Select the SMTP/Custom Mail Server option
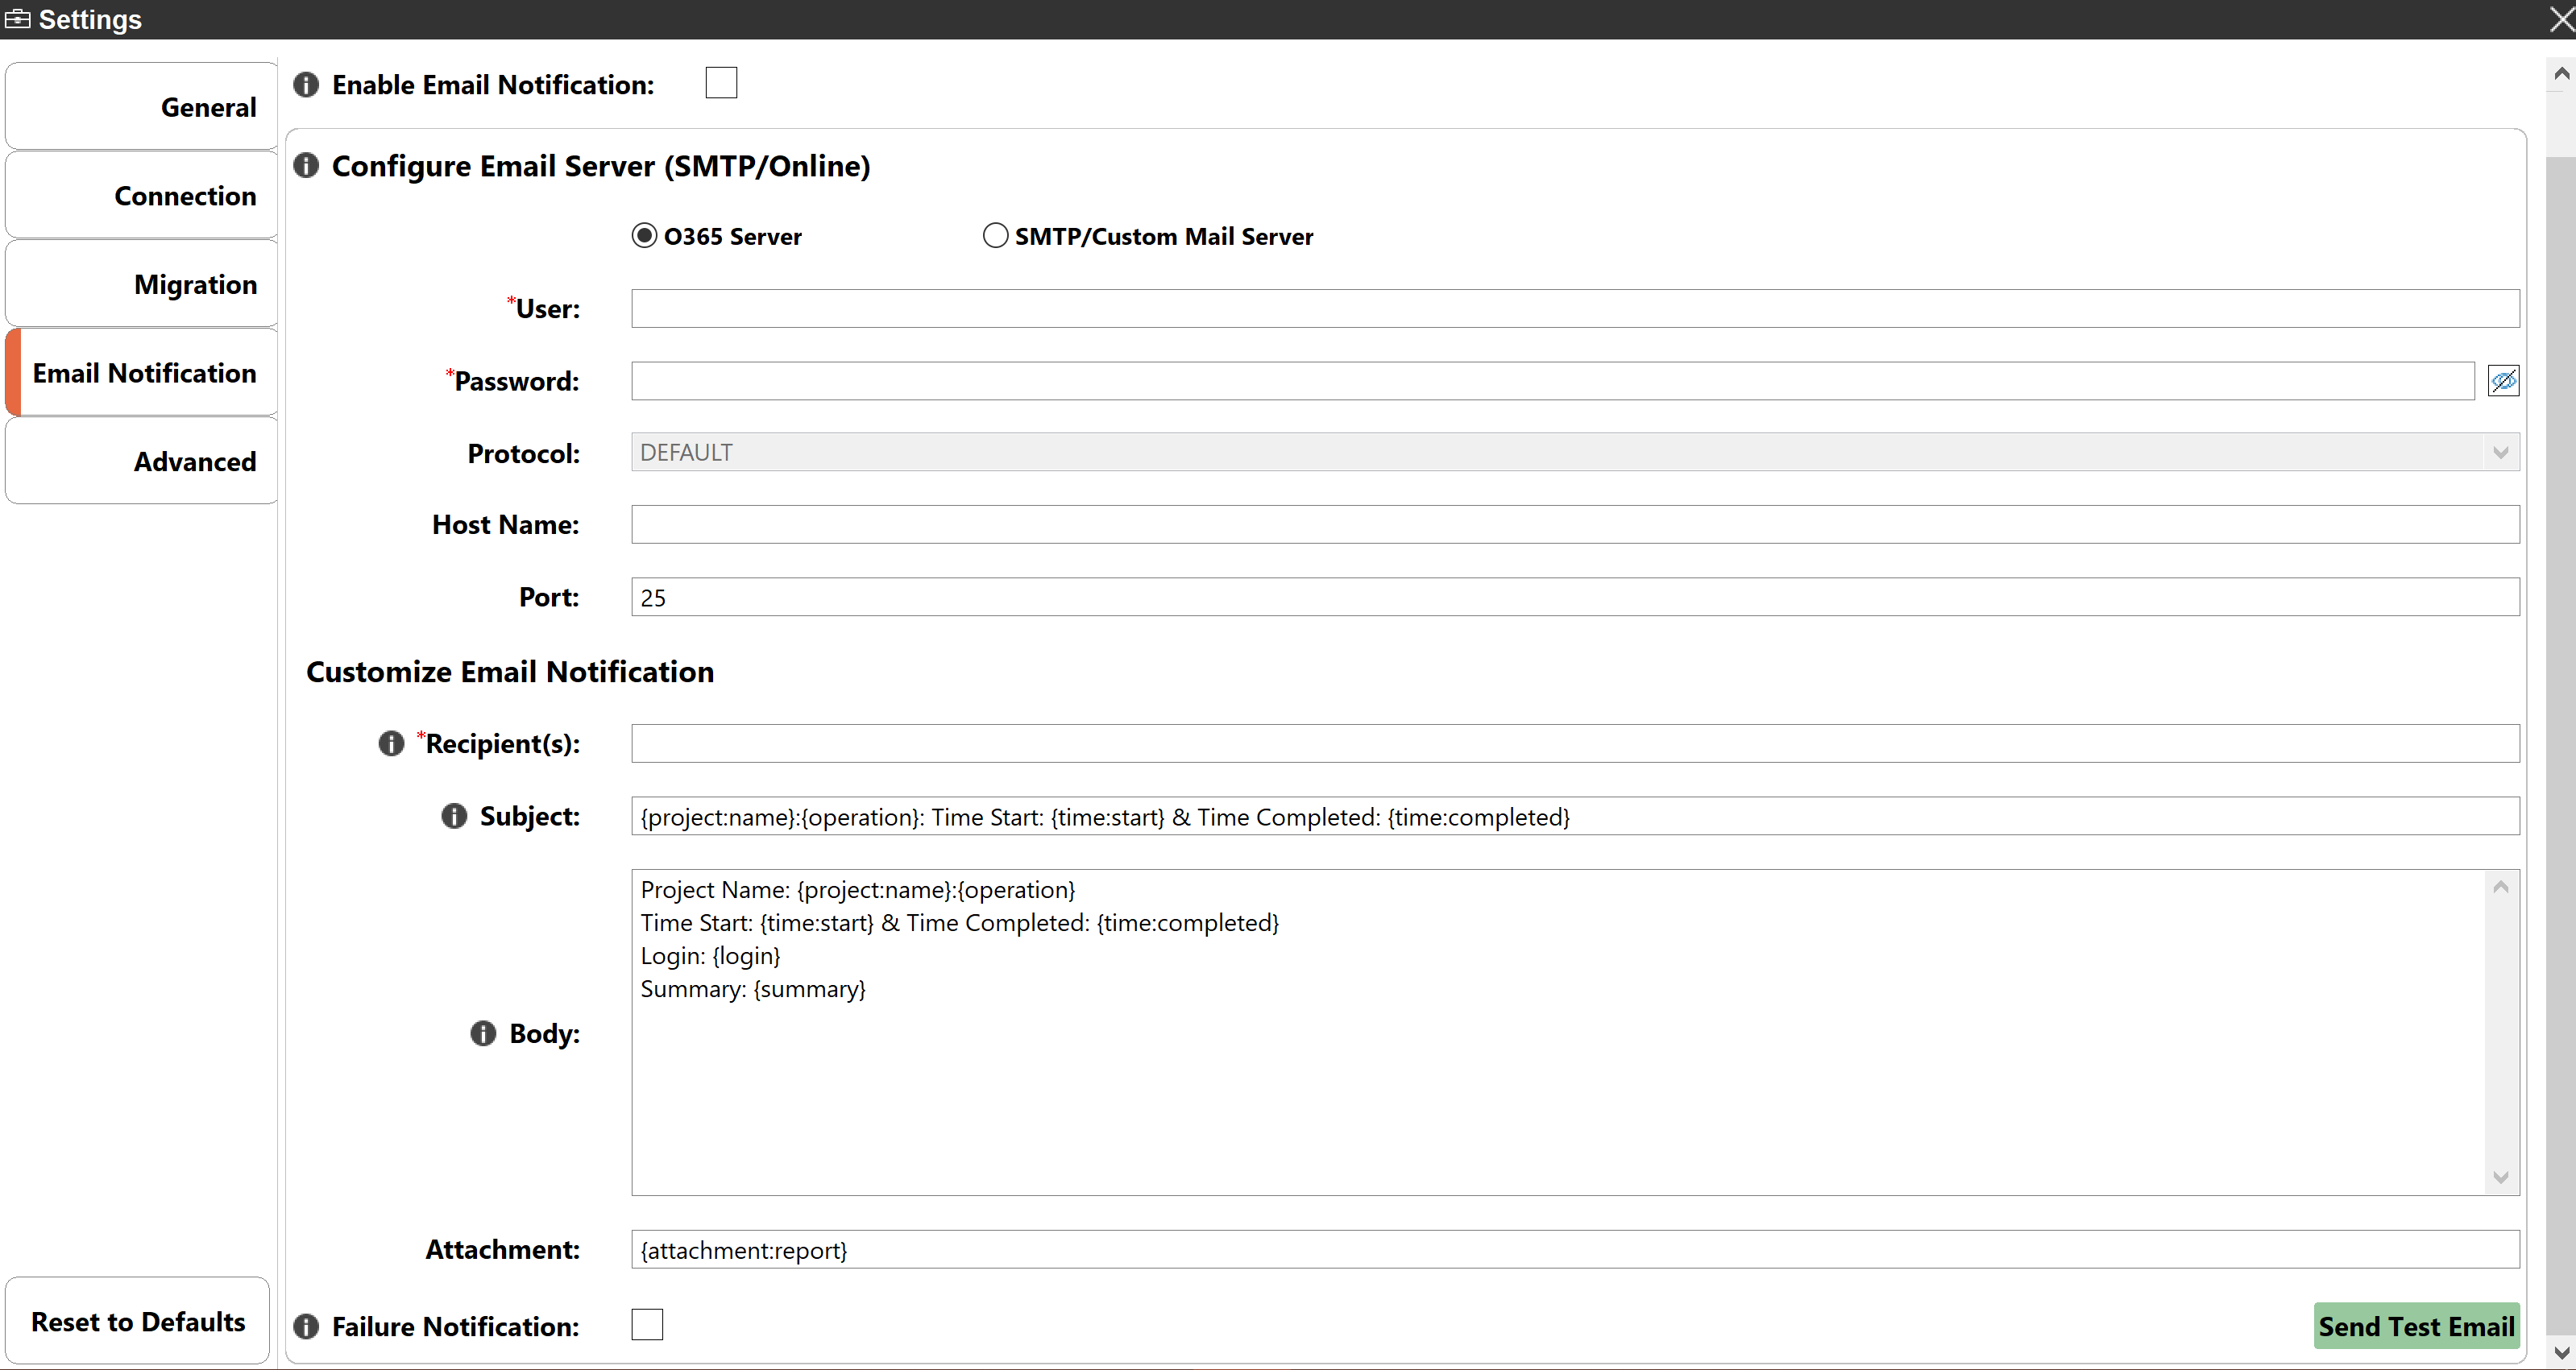 click(995, 235)
